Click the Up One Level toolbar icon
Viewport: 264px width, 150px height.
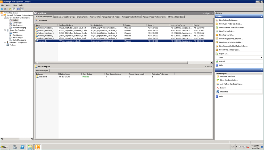coord(10,9)
